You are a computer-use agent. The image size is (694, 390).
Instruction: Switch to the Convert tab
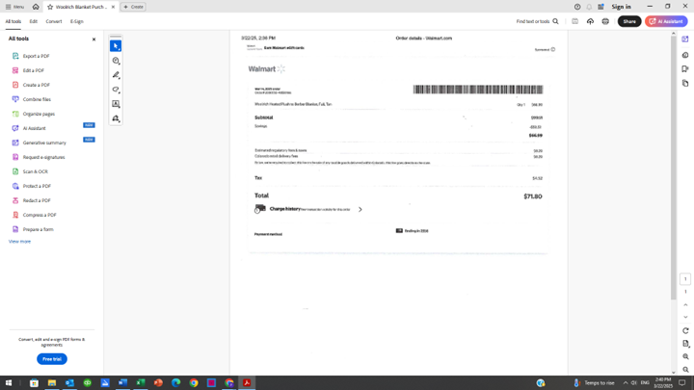(x=54, y=21)
